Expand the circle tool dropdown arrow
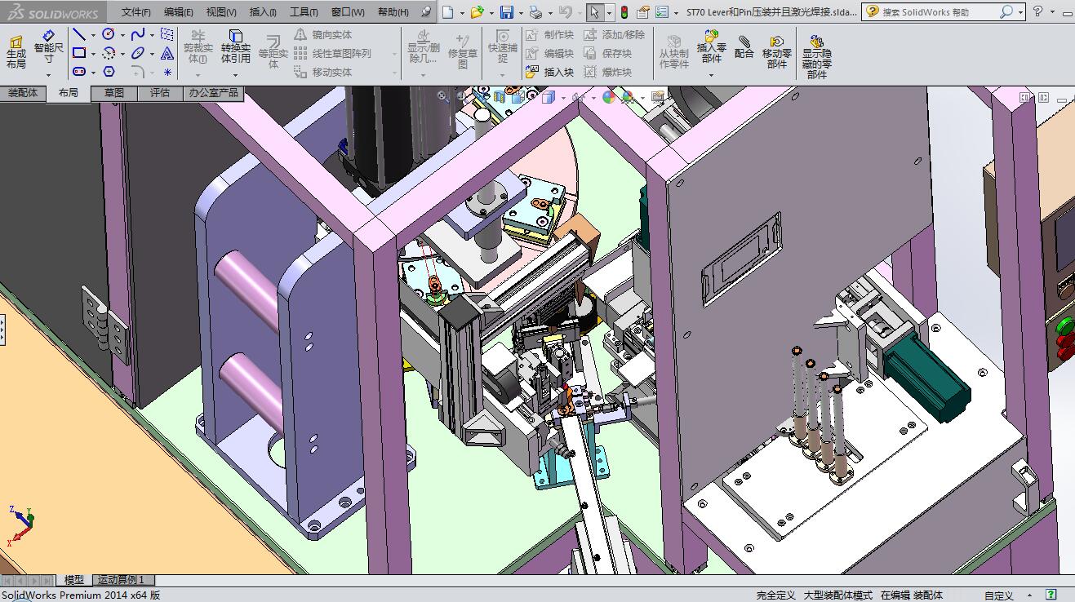This screenshot has height=602, width=1075. [122, 35]
